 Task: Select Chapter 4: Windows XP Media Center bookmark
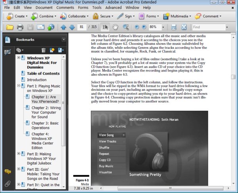click(x=42, y=141)
